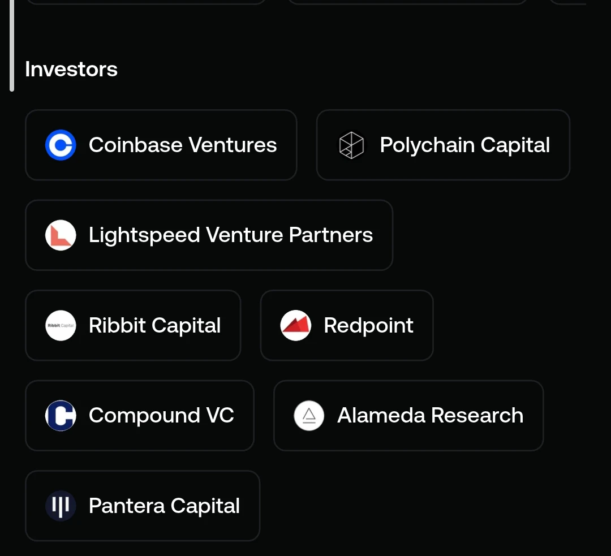Open the Ribbit Capital text label

pos(154,325)
